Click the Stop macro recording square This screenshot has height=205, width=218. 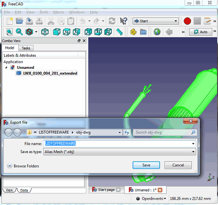coord(197,21)
